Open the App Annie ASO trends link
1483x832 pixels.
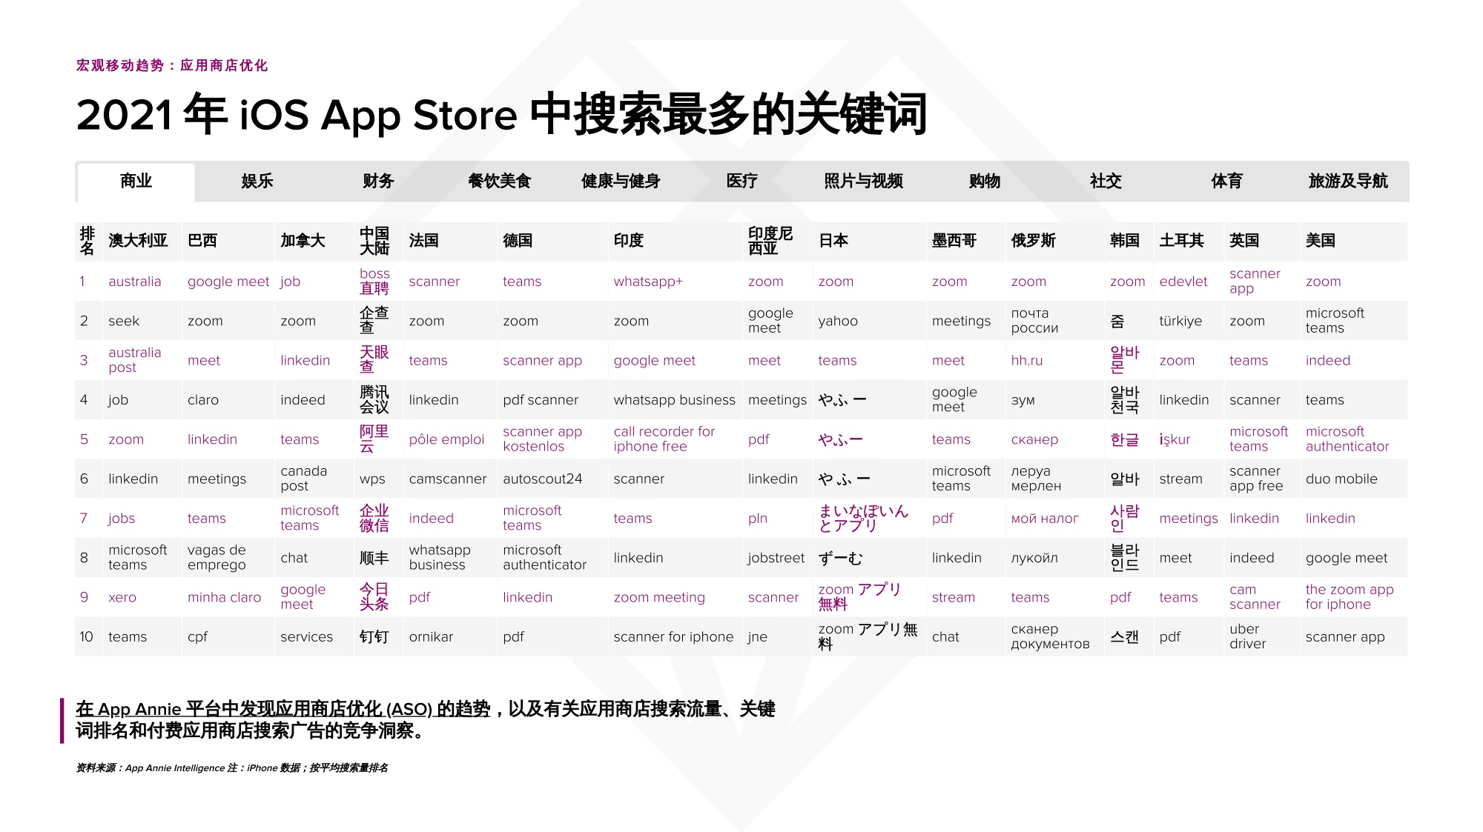pos(283,709)
